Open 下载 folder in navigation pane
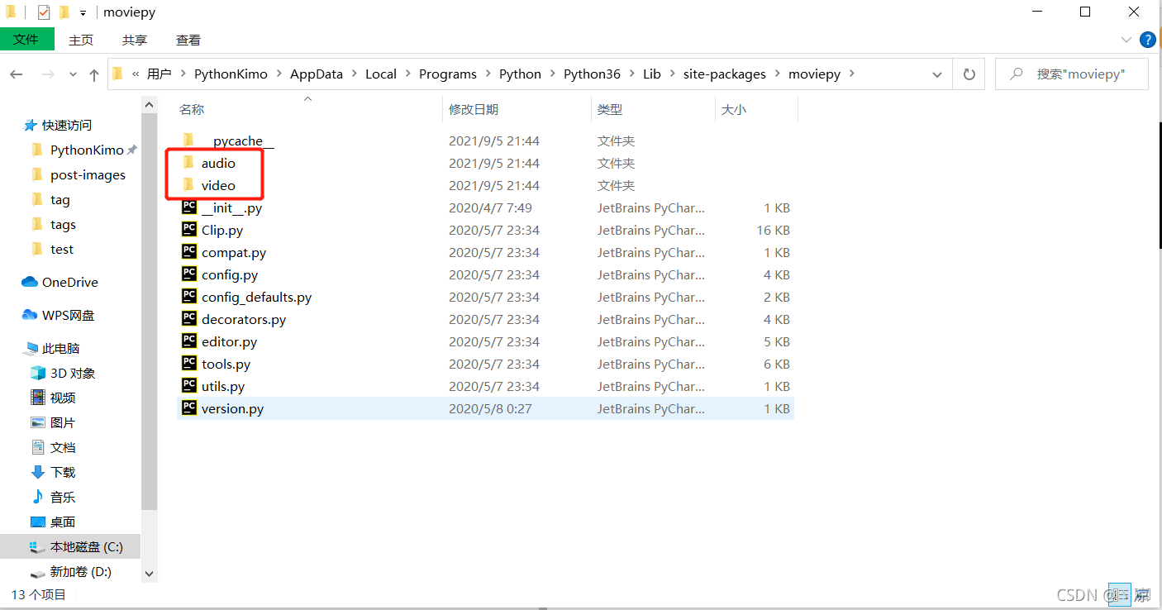The image size is (1162, 610). [x=63, y=472]
